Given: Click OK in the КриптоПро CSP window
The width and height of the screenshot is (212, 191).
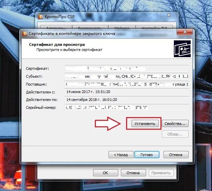Looking at the screenshot, I should tap(105, 173).
